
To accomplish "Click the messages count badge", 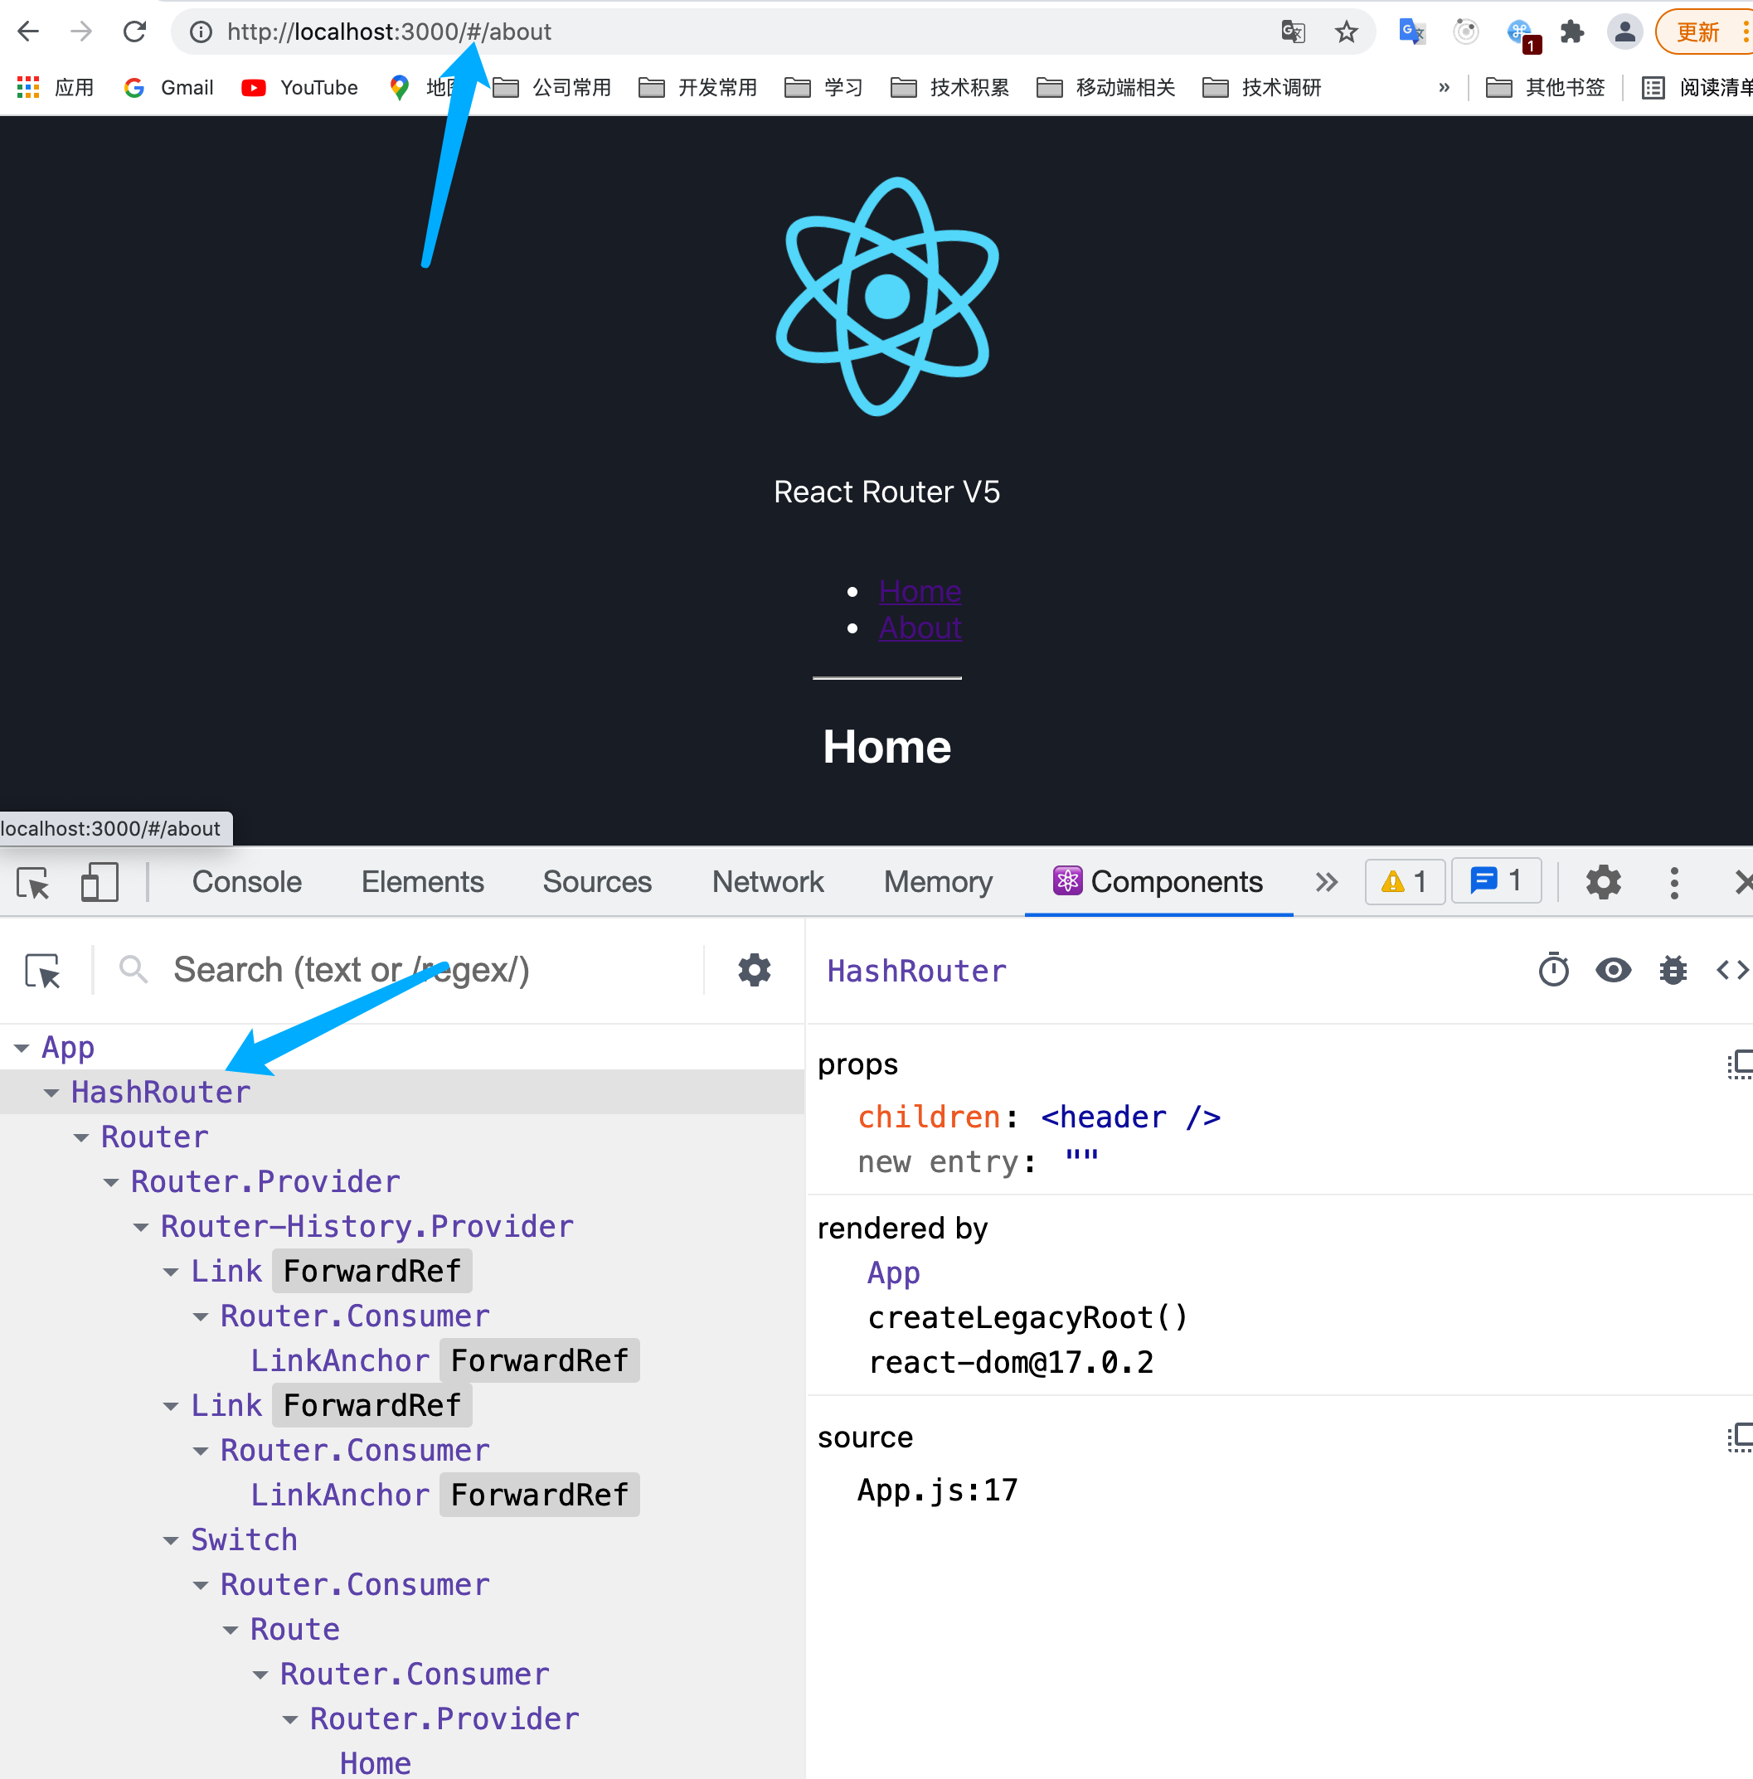I will pos(1496,880).
